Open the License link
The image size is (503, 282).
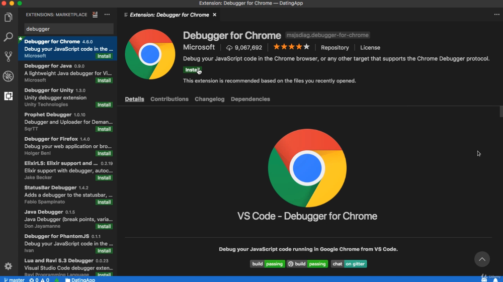[370, 47]
